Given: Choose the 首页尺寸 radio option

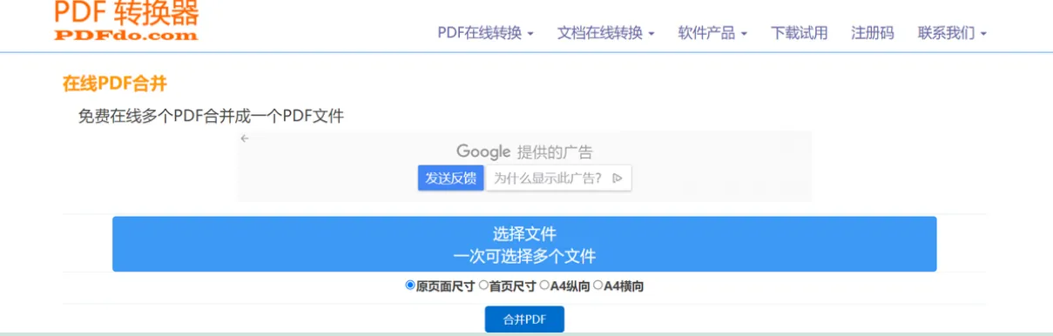Looking at the screenshot, I should tap(483, 285).
